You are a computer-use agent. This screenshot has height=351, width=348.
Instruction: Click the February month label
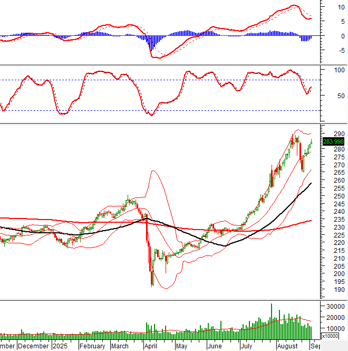coord(93,346)
